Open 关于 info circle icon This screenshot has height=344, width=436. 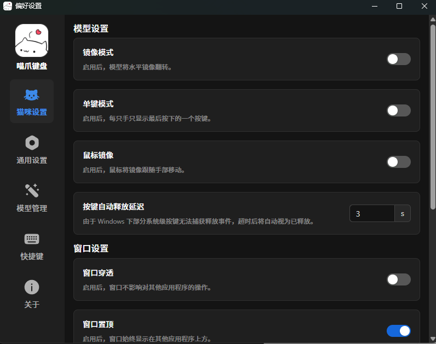(32, 287)
